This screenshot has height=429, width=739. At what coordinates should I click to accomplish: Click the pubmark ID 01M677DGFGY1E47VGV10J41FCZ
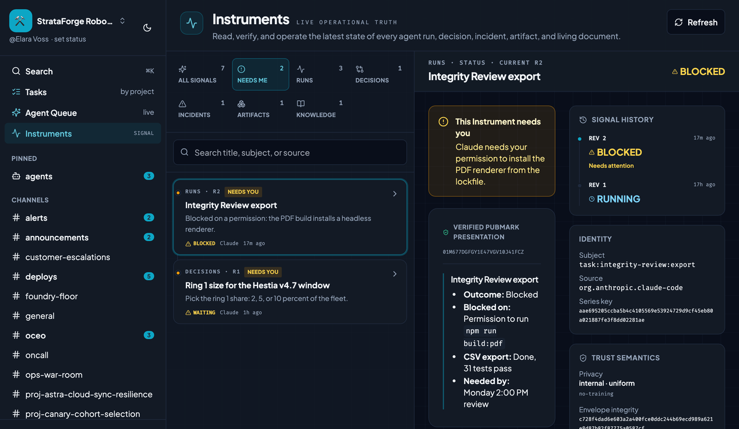click(484, 252)
